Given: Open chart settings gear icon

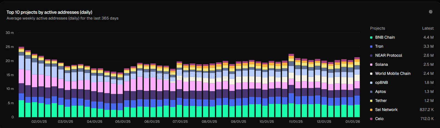Looking at the screenshot, I should click(x=431, y=12).
